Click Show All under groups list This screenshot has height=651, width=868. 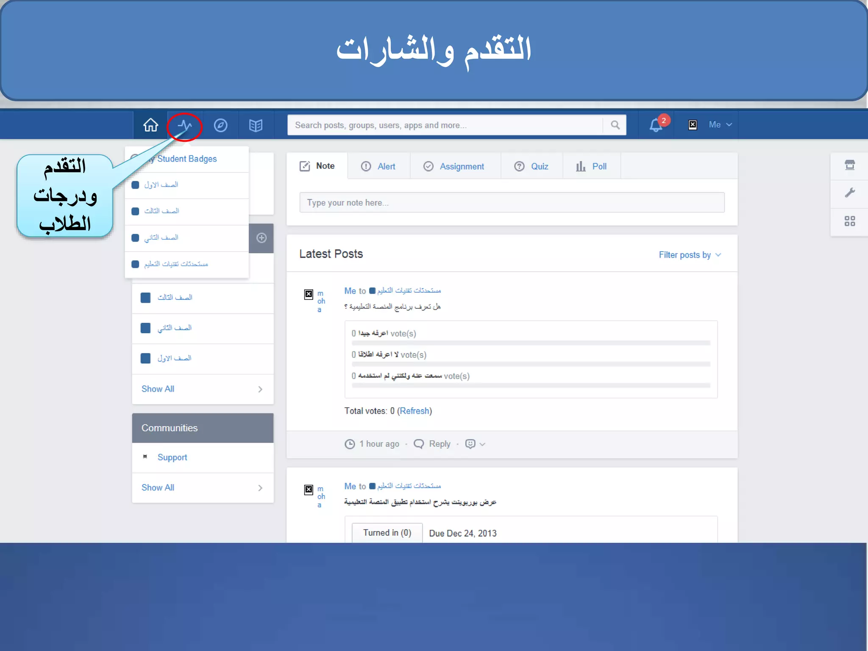tap(203, 389)
